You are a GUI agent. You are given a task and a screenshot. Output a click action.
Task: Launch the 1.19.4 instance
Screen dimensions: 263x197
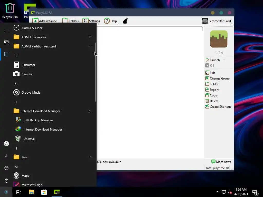tap(213, 60)
